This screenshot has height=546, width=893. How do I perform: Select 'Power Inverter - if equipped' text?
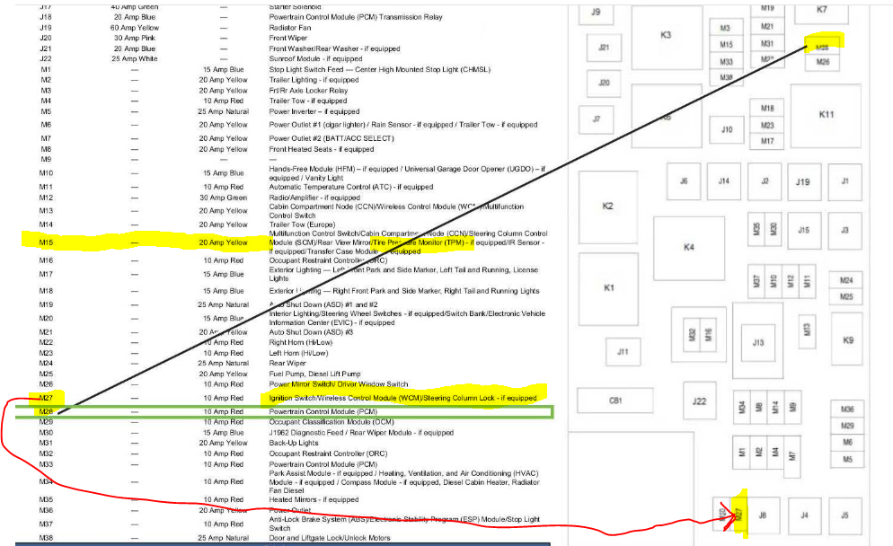314,111
